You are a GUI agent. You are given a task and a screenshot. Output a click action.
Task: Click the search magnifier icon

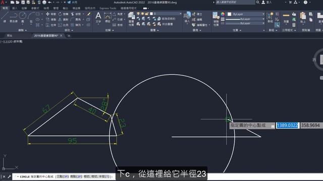(x=258, y=2)
